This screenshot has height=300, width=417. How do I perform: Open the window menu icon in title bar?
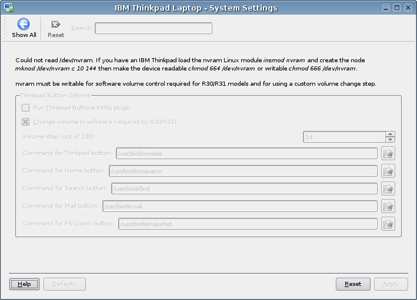tap(9, 8)
